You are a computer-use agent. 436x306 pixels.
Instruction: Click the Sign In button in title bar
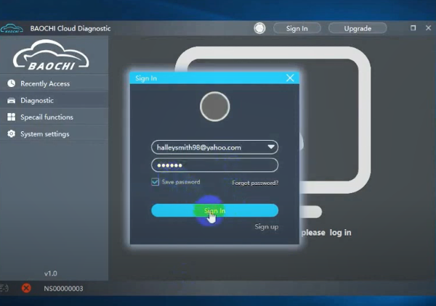tap(297, 28)
